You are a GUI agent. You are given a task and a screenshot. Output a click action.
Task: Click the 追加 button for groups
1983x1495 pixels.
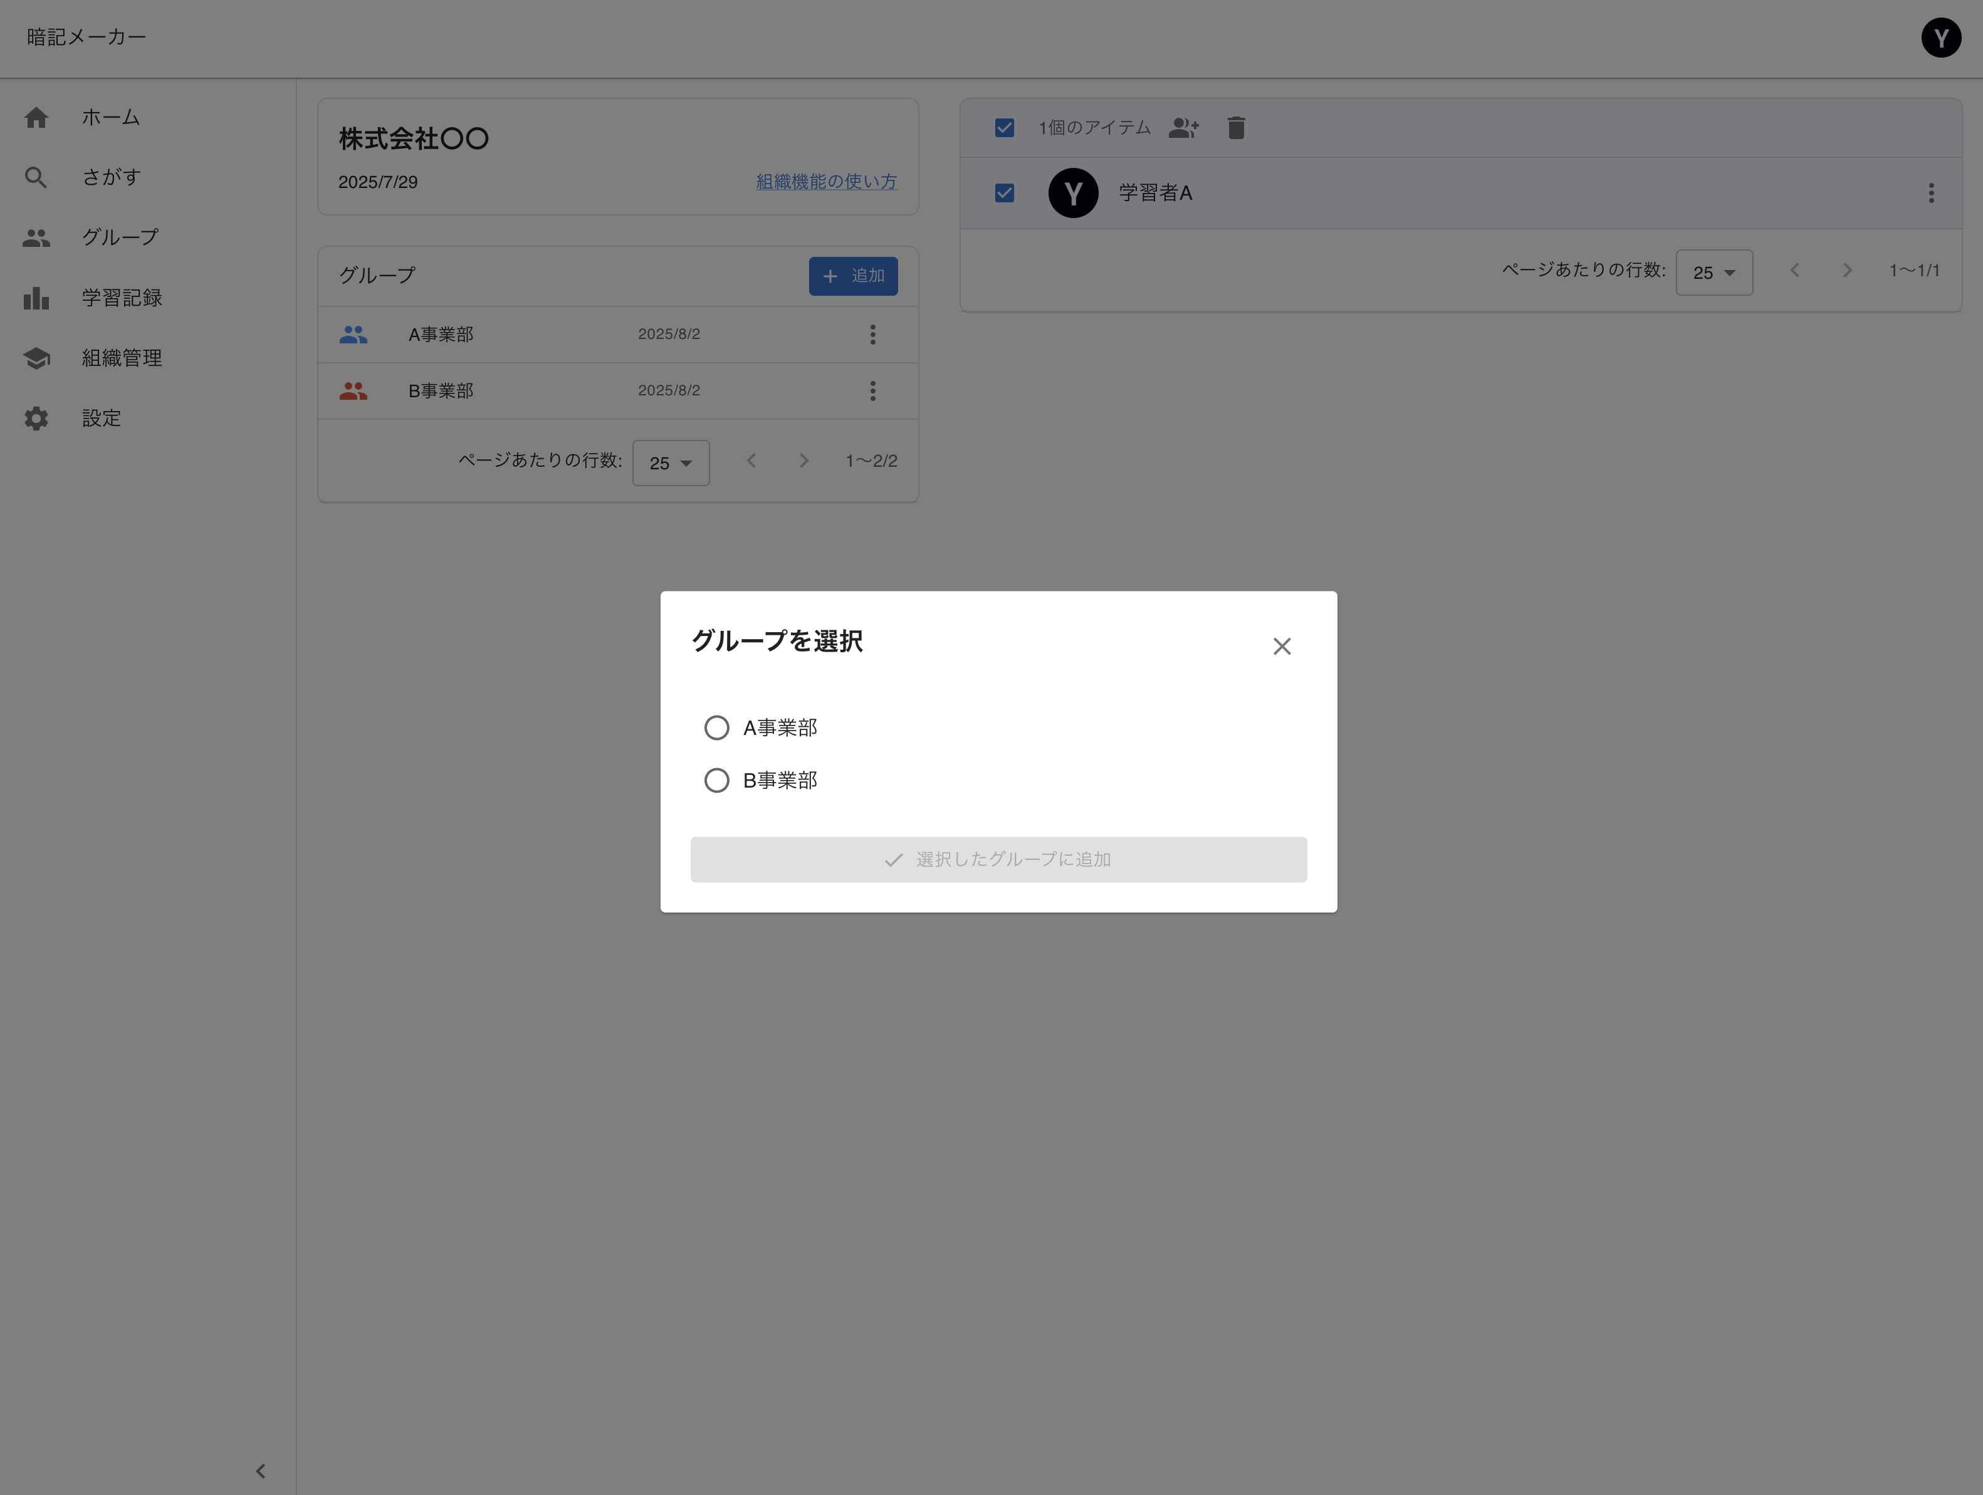coord(852,276)
